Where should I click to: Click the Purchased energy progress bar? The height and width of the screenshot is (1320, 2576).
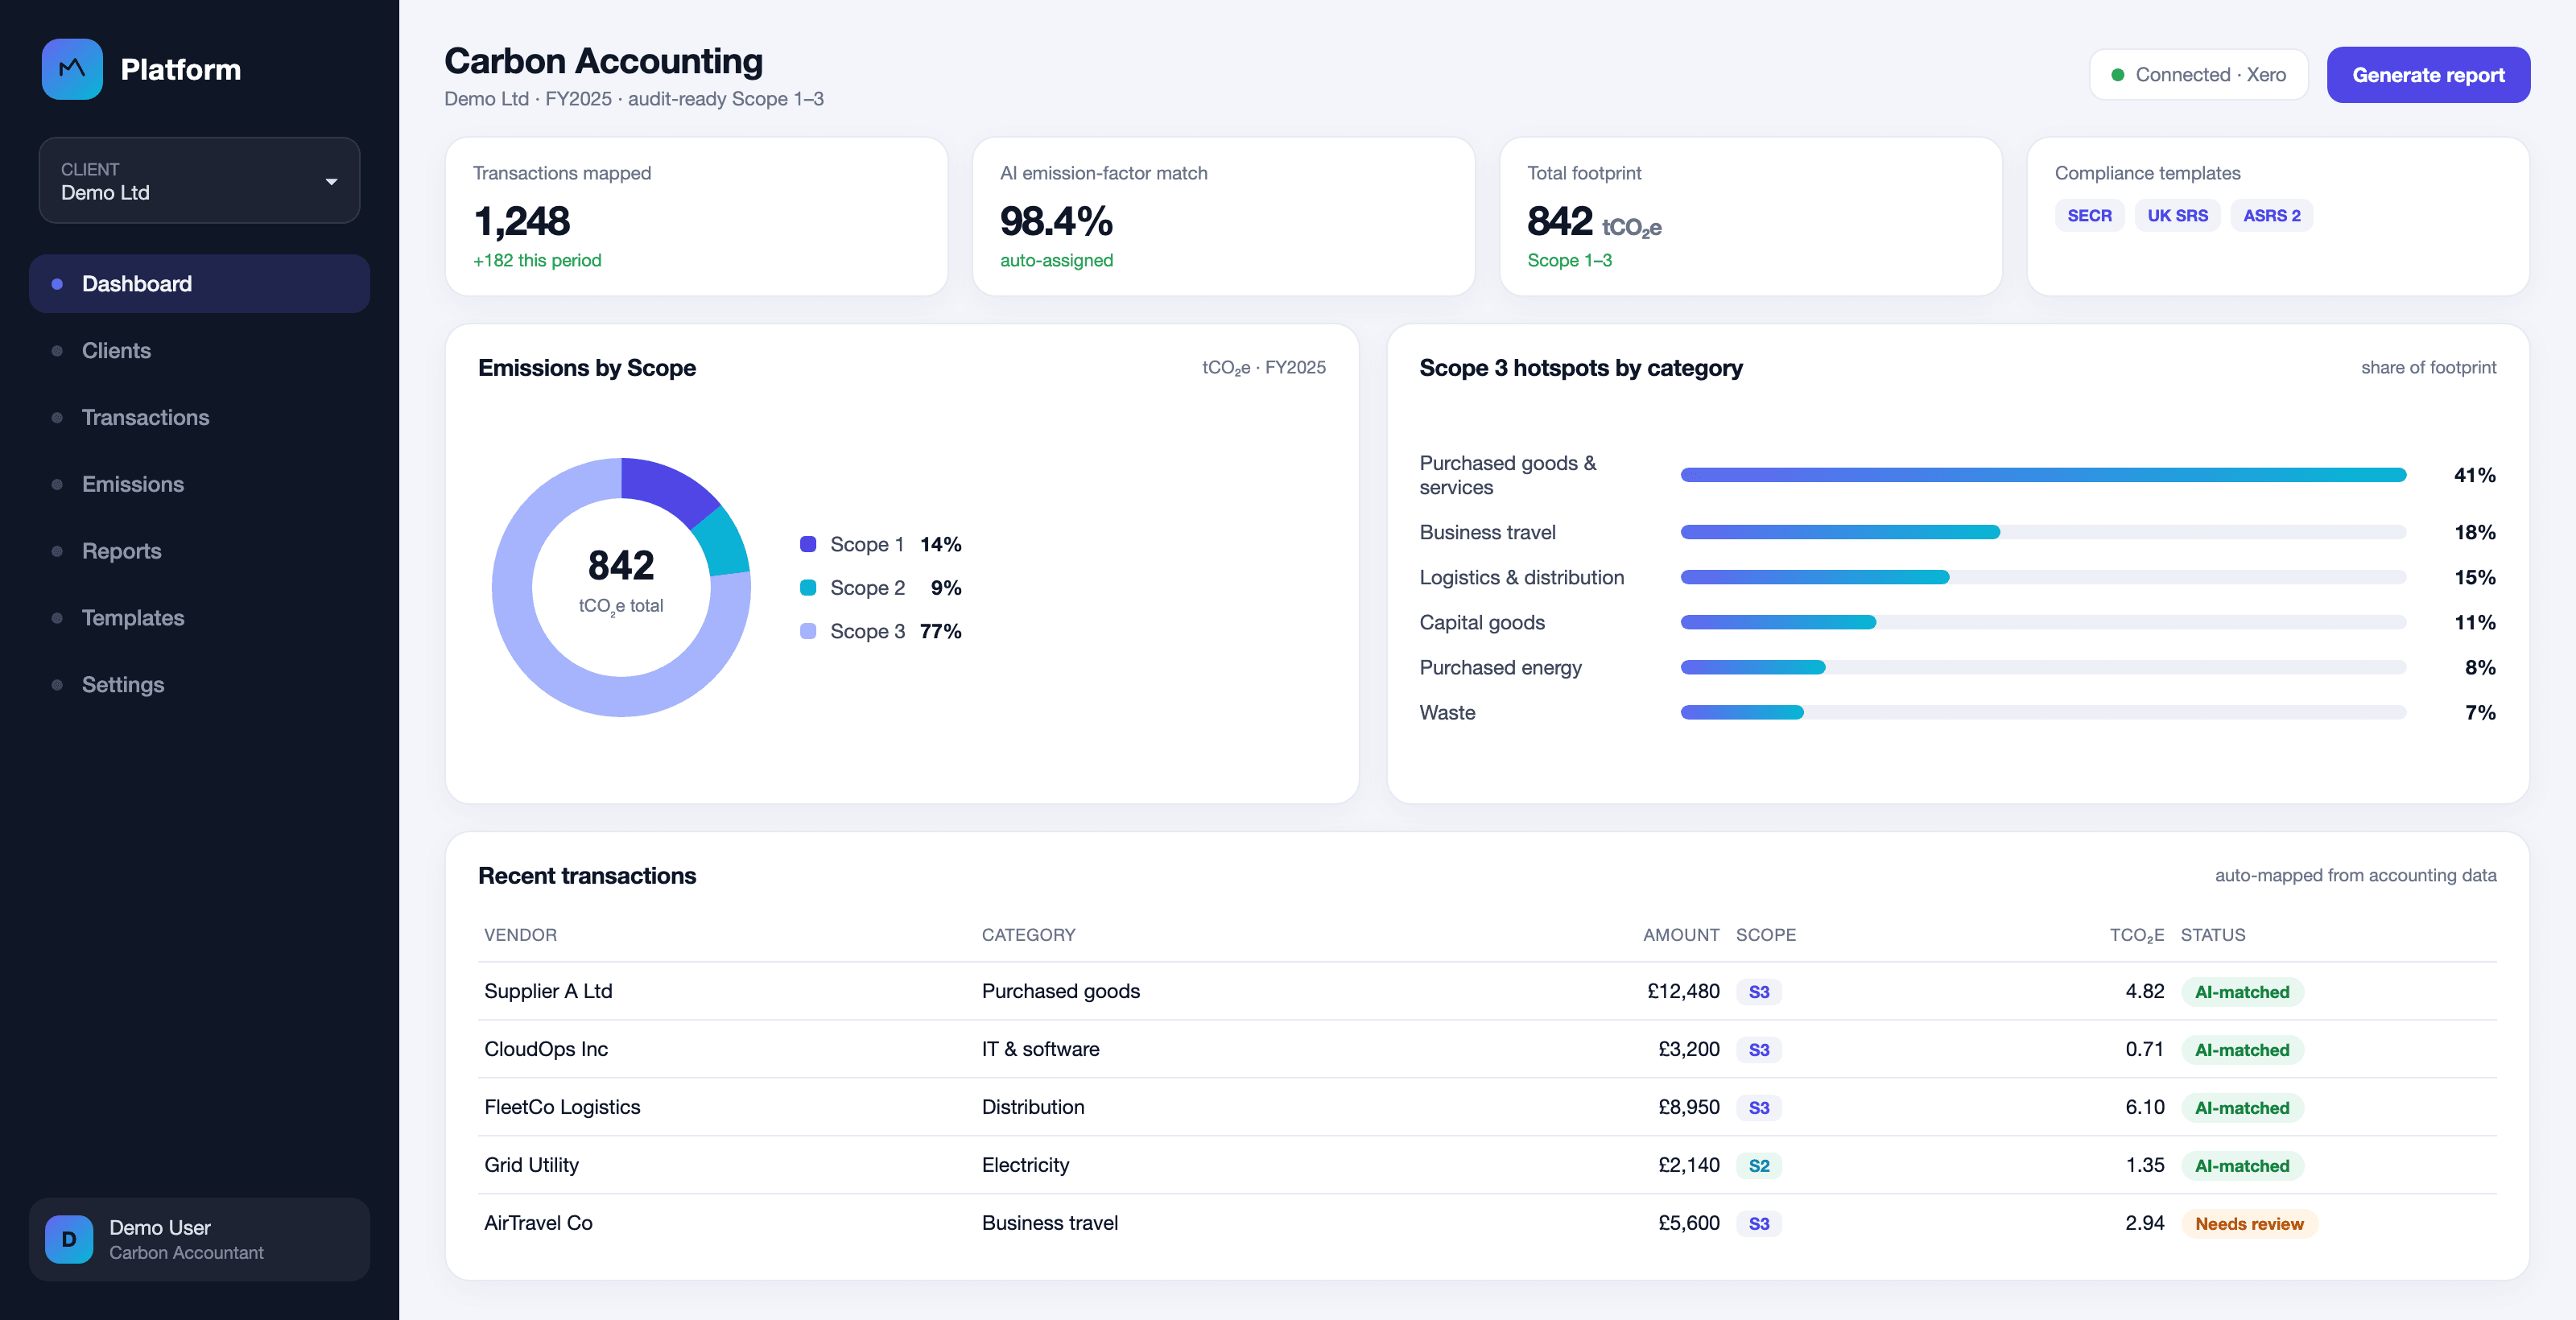click(2043, 667)
